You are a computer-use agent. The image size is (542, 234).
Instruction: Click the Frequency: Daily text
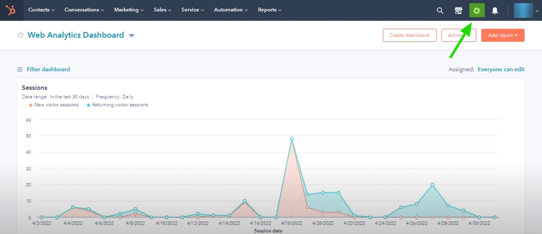pyautogui.click(x=115, y=97)
